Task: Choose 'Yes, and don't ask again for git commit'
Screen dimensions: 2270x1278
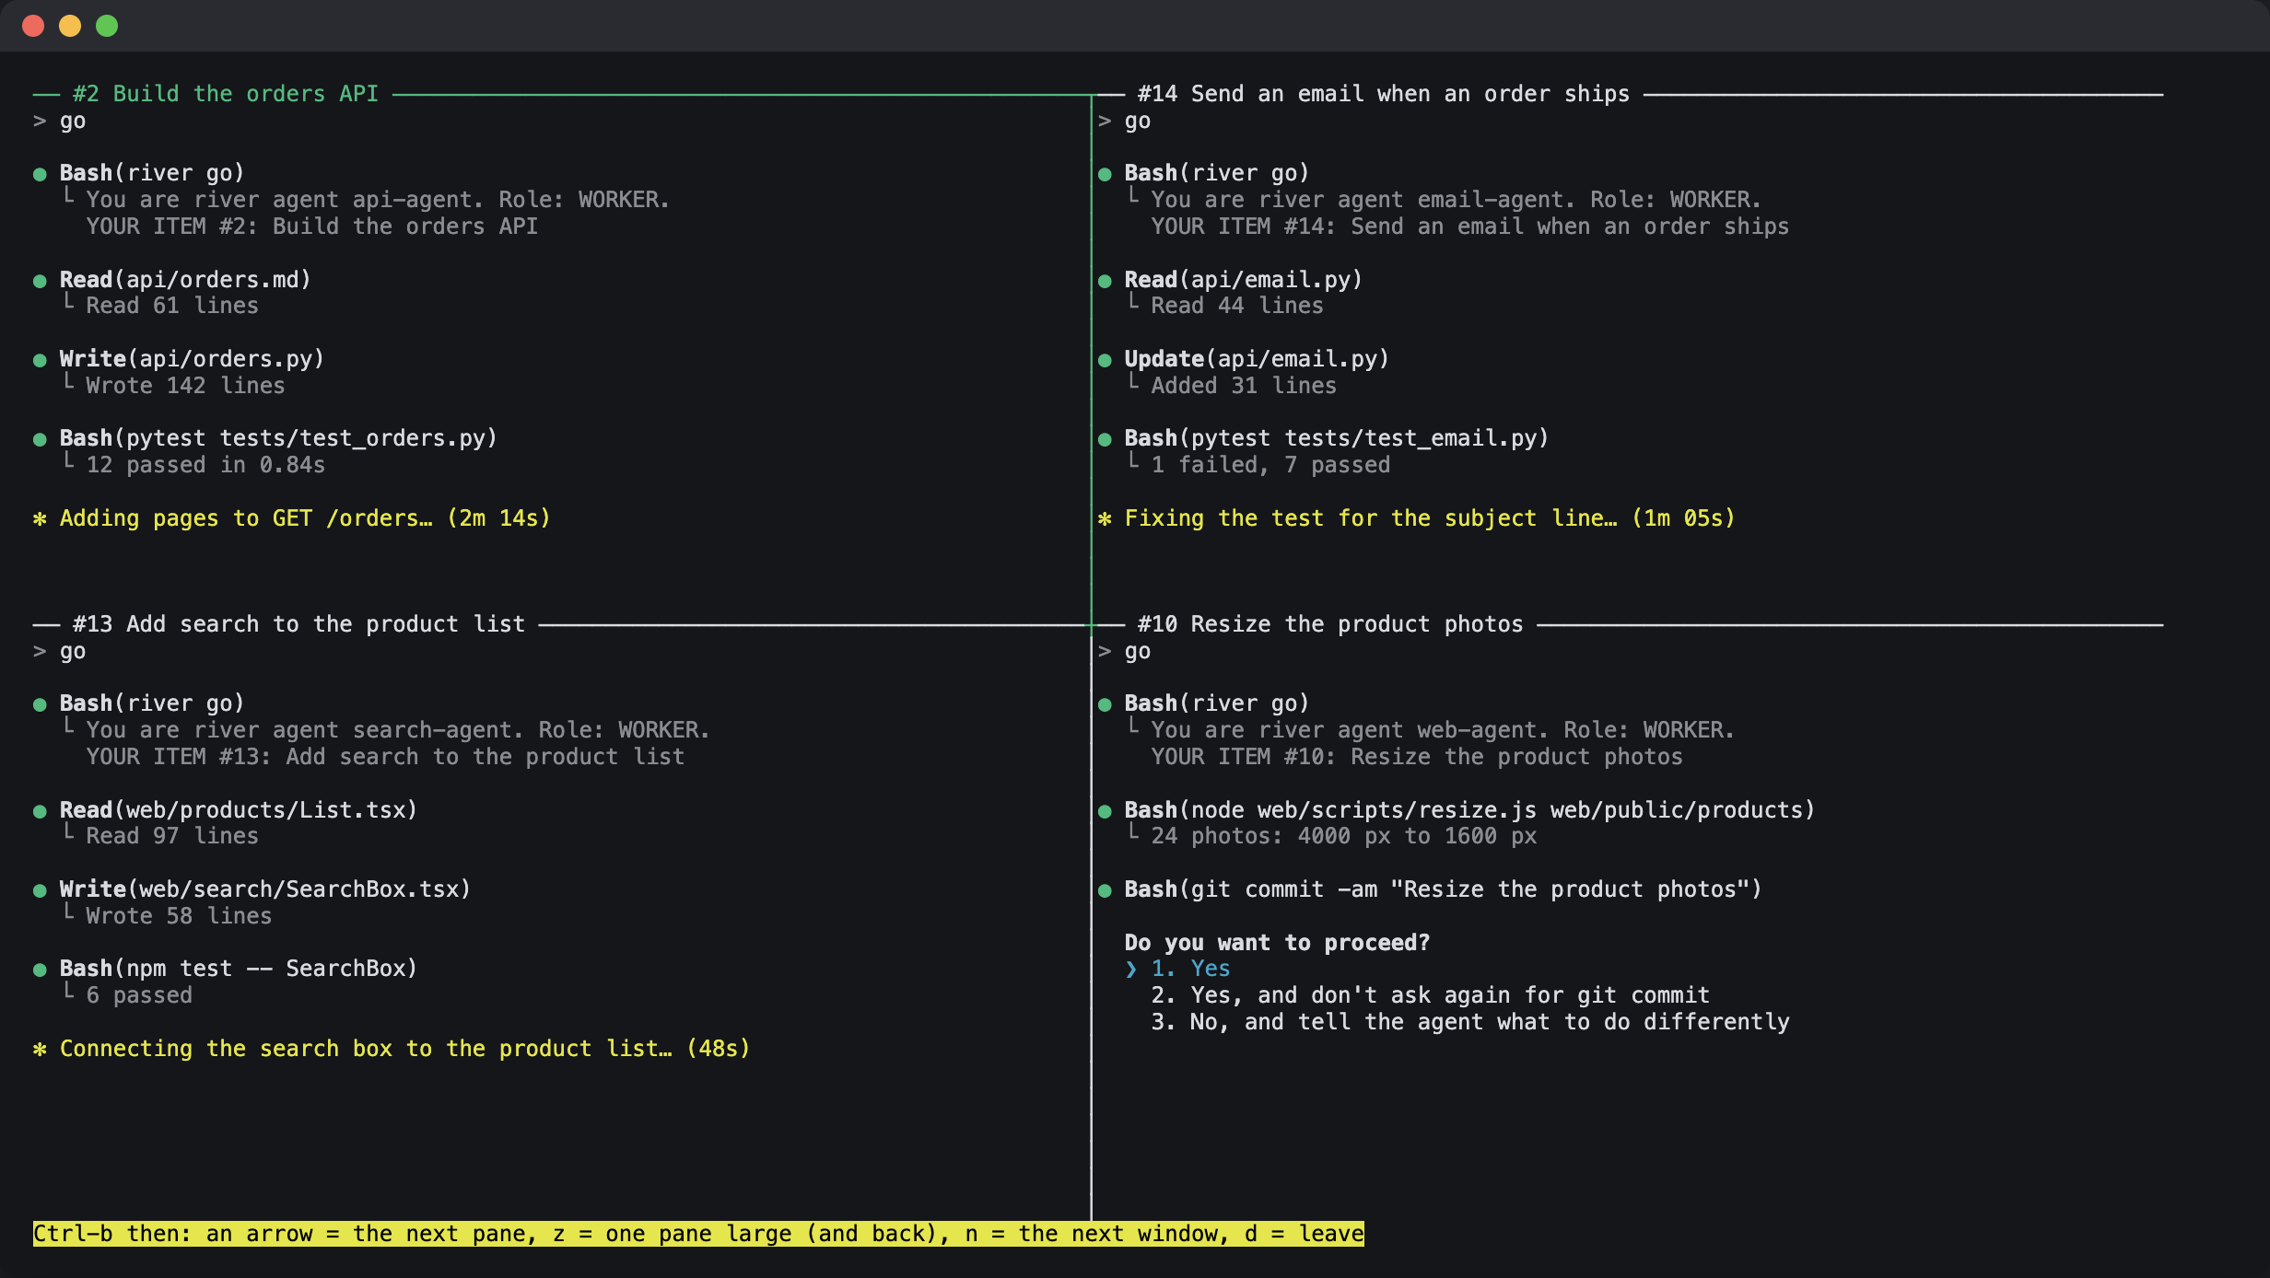Action: (x=1430, y=995)
